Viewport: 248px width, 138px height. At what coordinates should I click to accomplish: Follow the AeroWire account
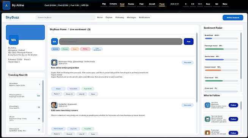click(x=233, y=105)
